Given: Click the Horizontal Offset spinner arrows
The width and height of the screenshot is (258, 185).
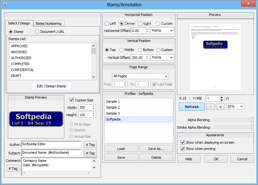Looking at the screenshot, I should tap(147, 31).
